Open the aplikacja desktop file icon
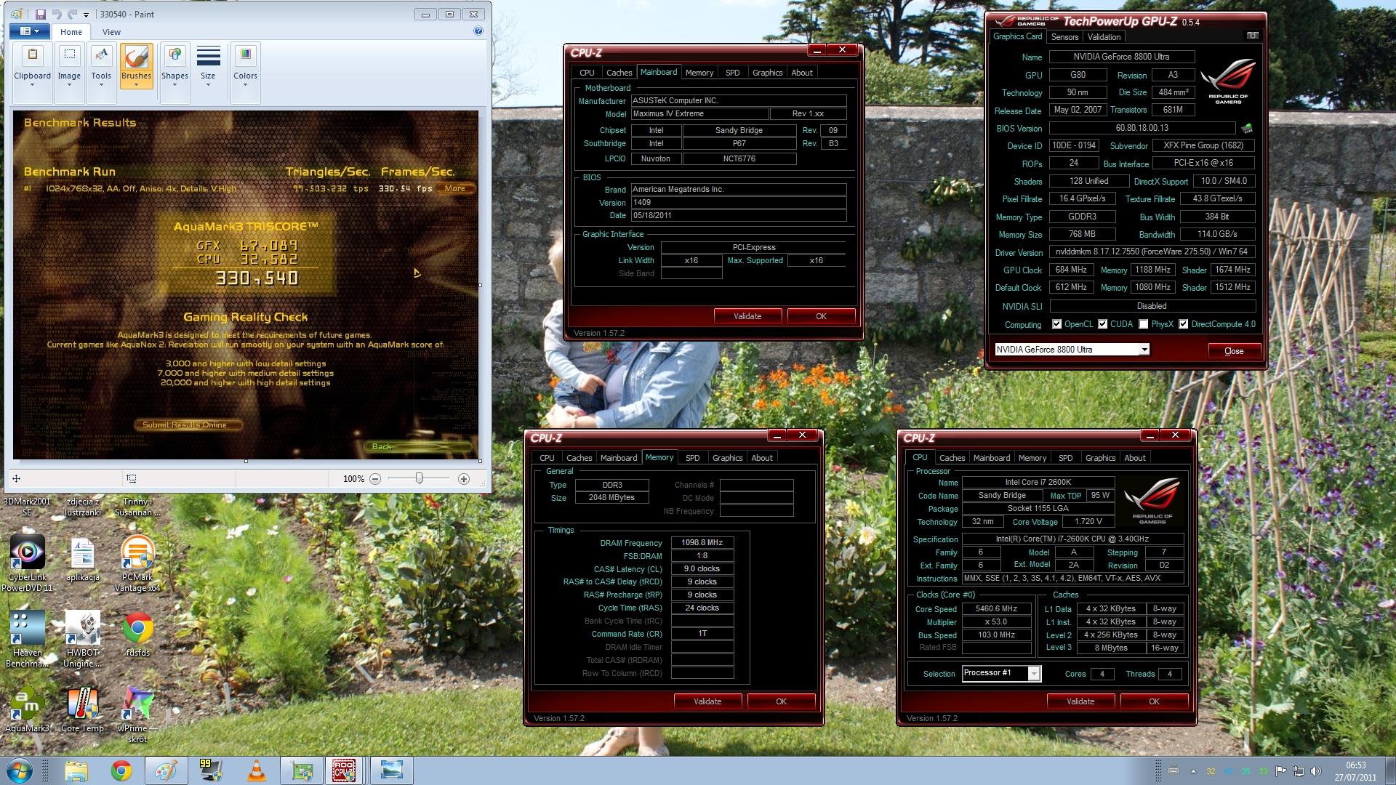The width and height of the screenshot is (1396, 785). 82,560
